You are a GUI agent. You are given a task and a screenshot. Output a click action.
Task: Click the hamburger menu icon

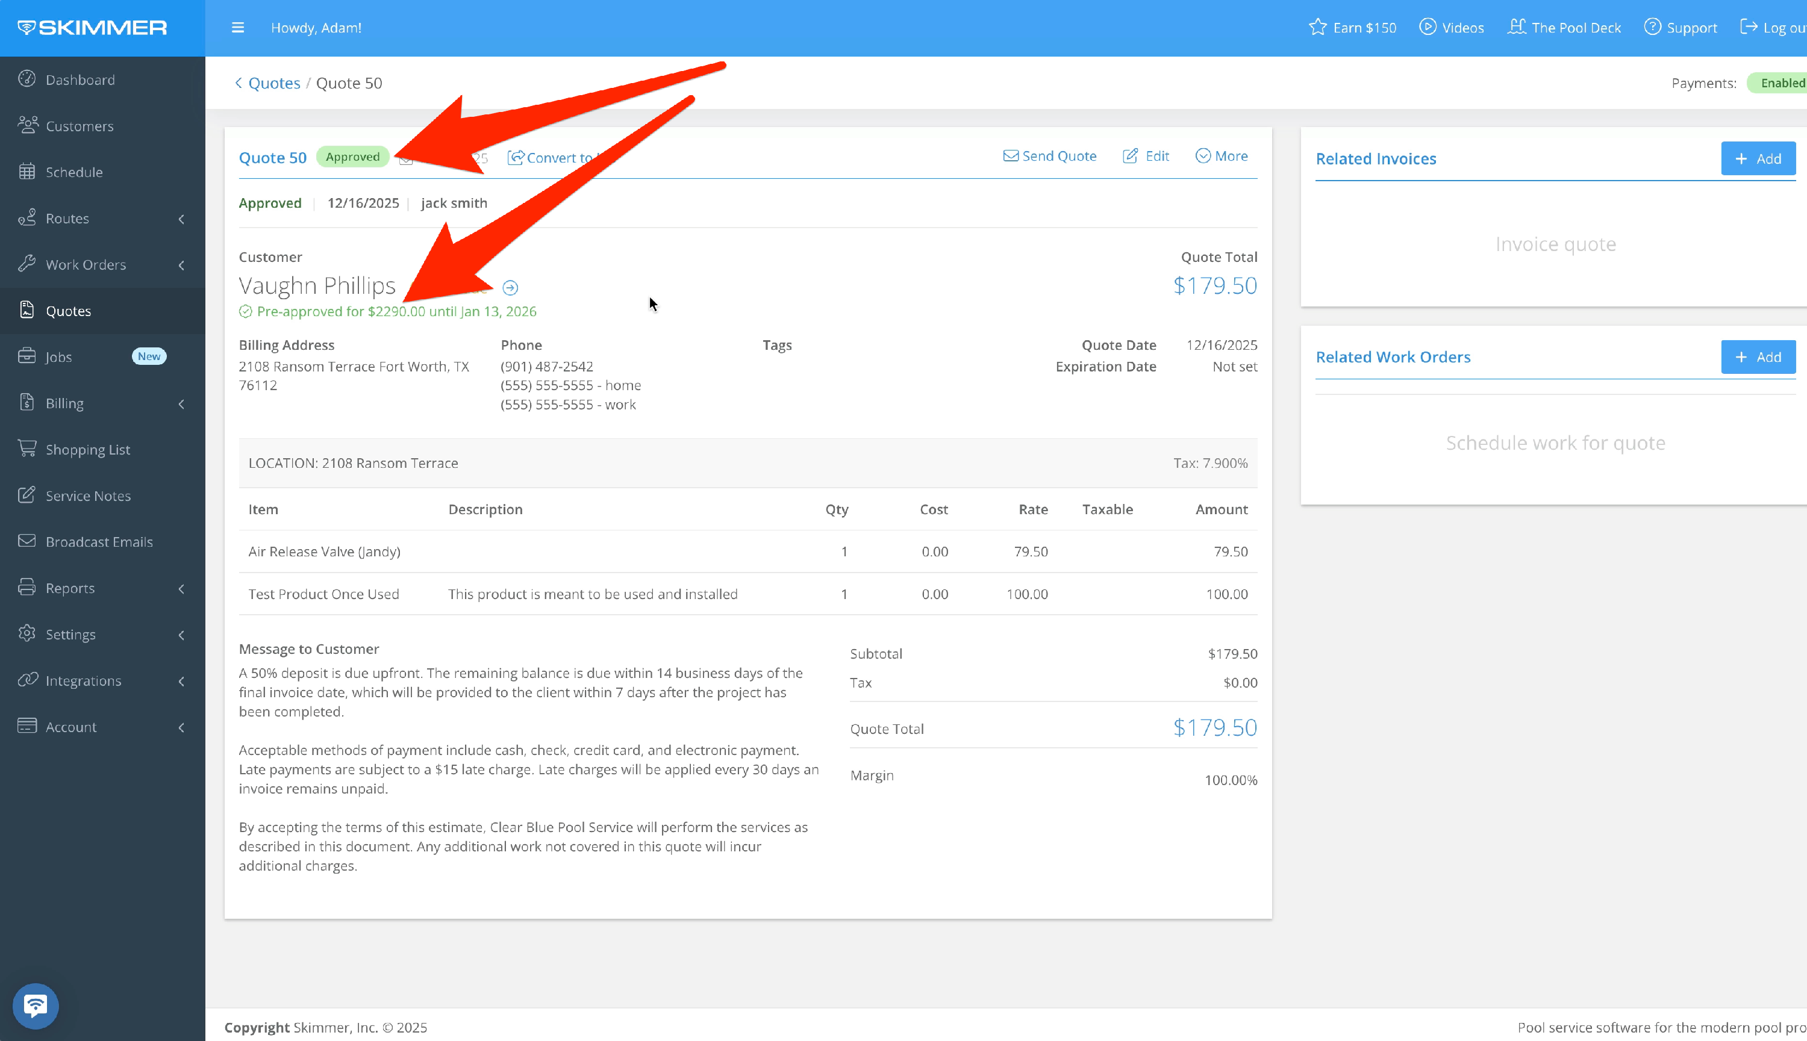click(238, 28)
